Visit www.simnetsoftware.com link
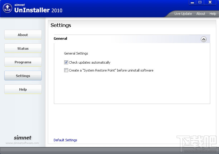 (x=22, y=143)
